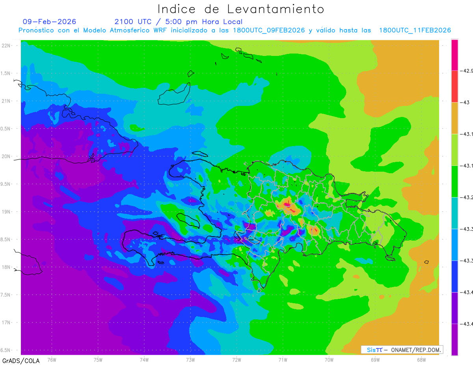Click the '70W' longitude label
The height and width of the screenshot is (365, 473).
pyautogui.click(x=329, y=360)
